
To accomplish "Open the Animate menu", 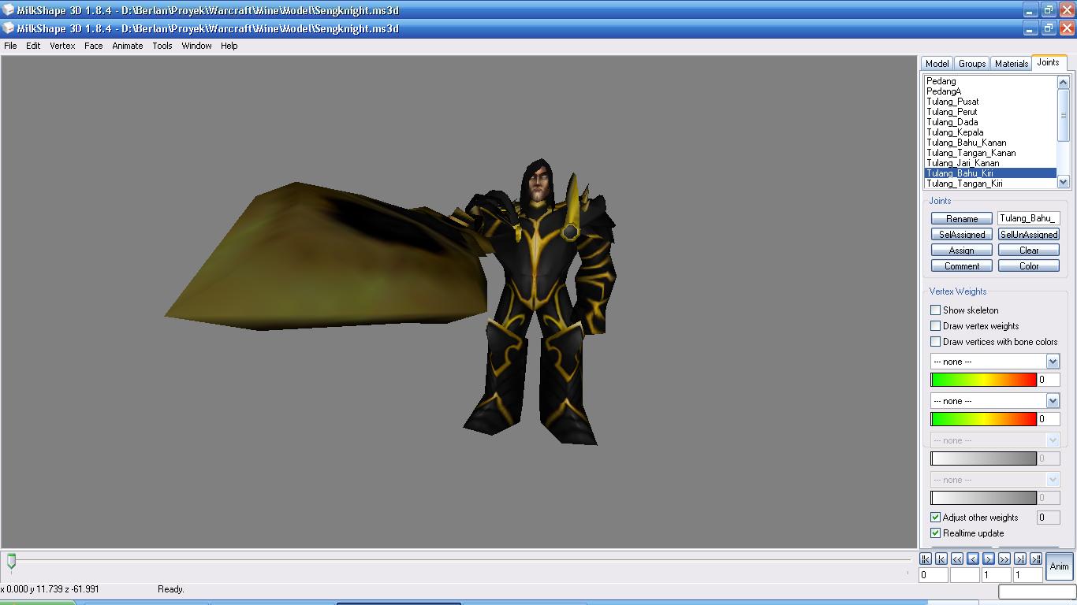I will pos(127,46).
